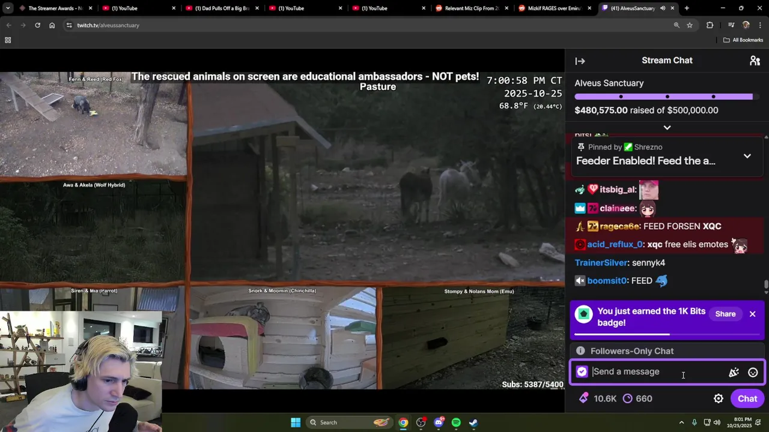Open All Bookmarks folder
Viewport: 769px width, 432px height.
(743, 40)
